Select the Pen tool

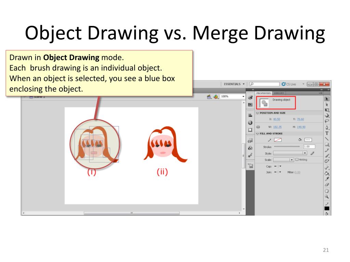pyautogui.click(x=327, y=128)
